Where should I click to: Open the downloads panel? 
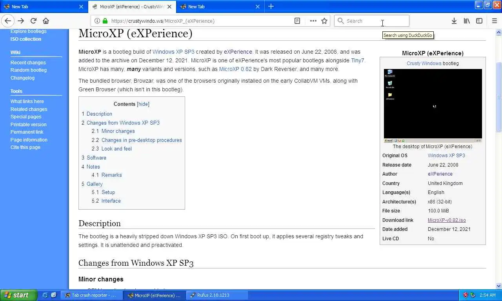(454, 21)
